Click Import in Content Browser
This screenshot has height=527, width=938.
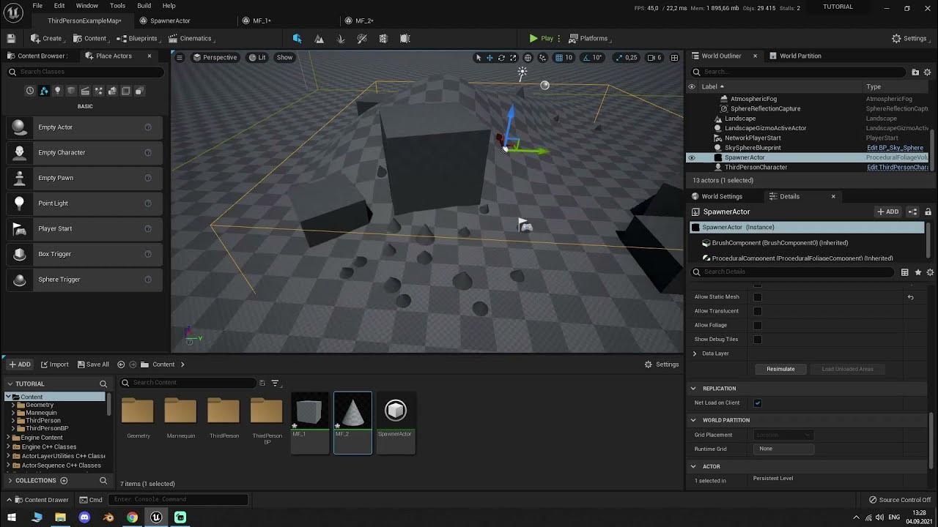(x=54, y=365)
